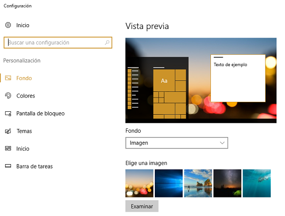Click the start menu icon under Temas

click(8, 149)
